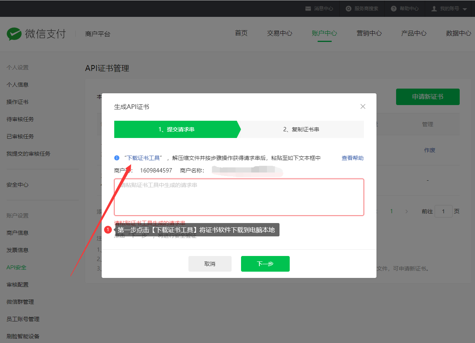This screenshot has width=475, height=343.
Task: Open 产品中心 in top navigation
Action: [414, 33]
